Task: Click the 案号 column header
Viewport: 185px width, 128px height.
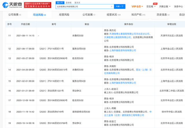Action: (54, 24)
